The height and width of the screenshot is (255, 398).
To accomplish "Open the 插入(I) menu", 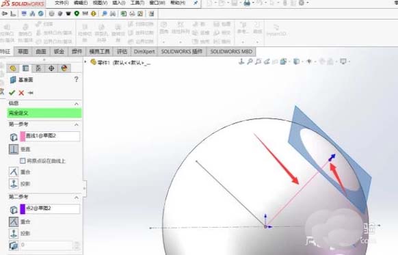I will (119, 3).
